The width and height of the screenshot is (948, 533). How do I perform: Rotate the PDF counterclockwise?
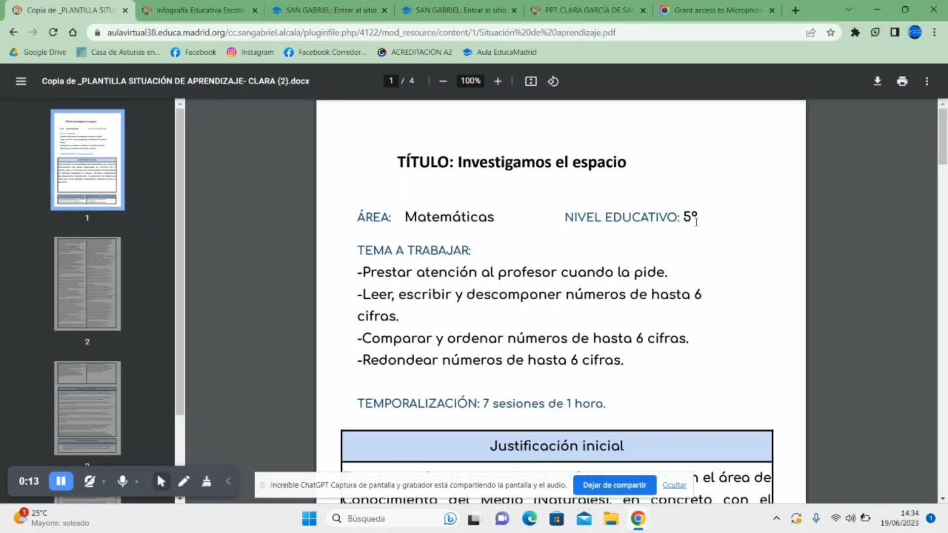[553, 81]
